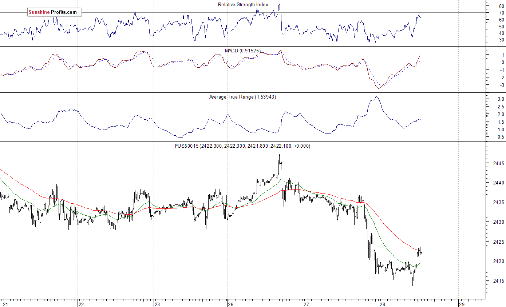506x307 pixels.
Task: Click the Average True Range (1.53943) label
Action: (x=242, y=97)
